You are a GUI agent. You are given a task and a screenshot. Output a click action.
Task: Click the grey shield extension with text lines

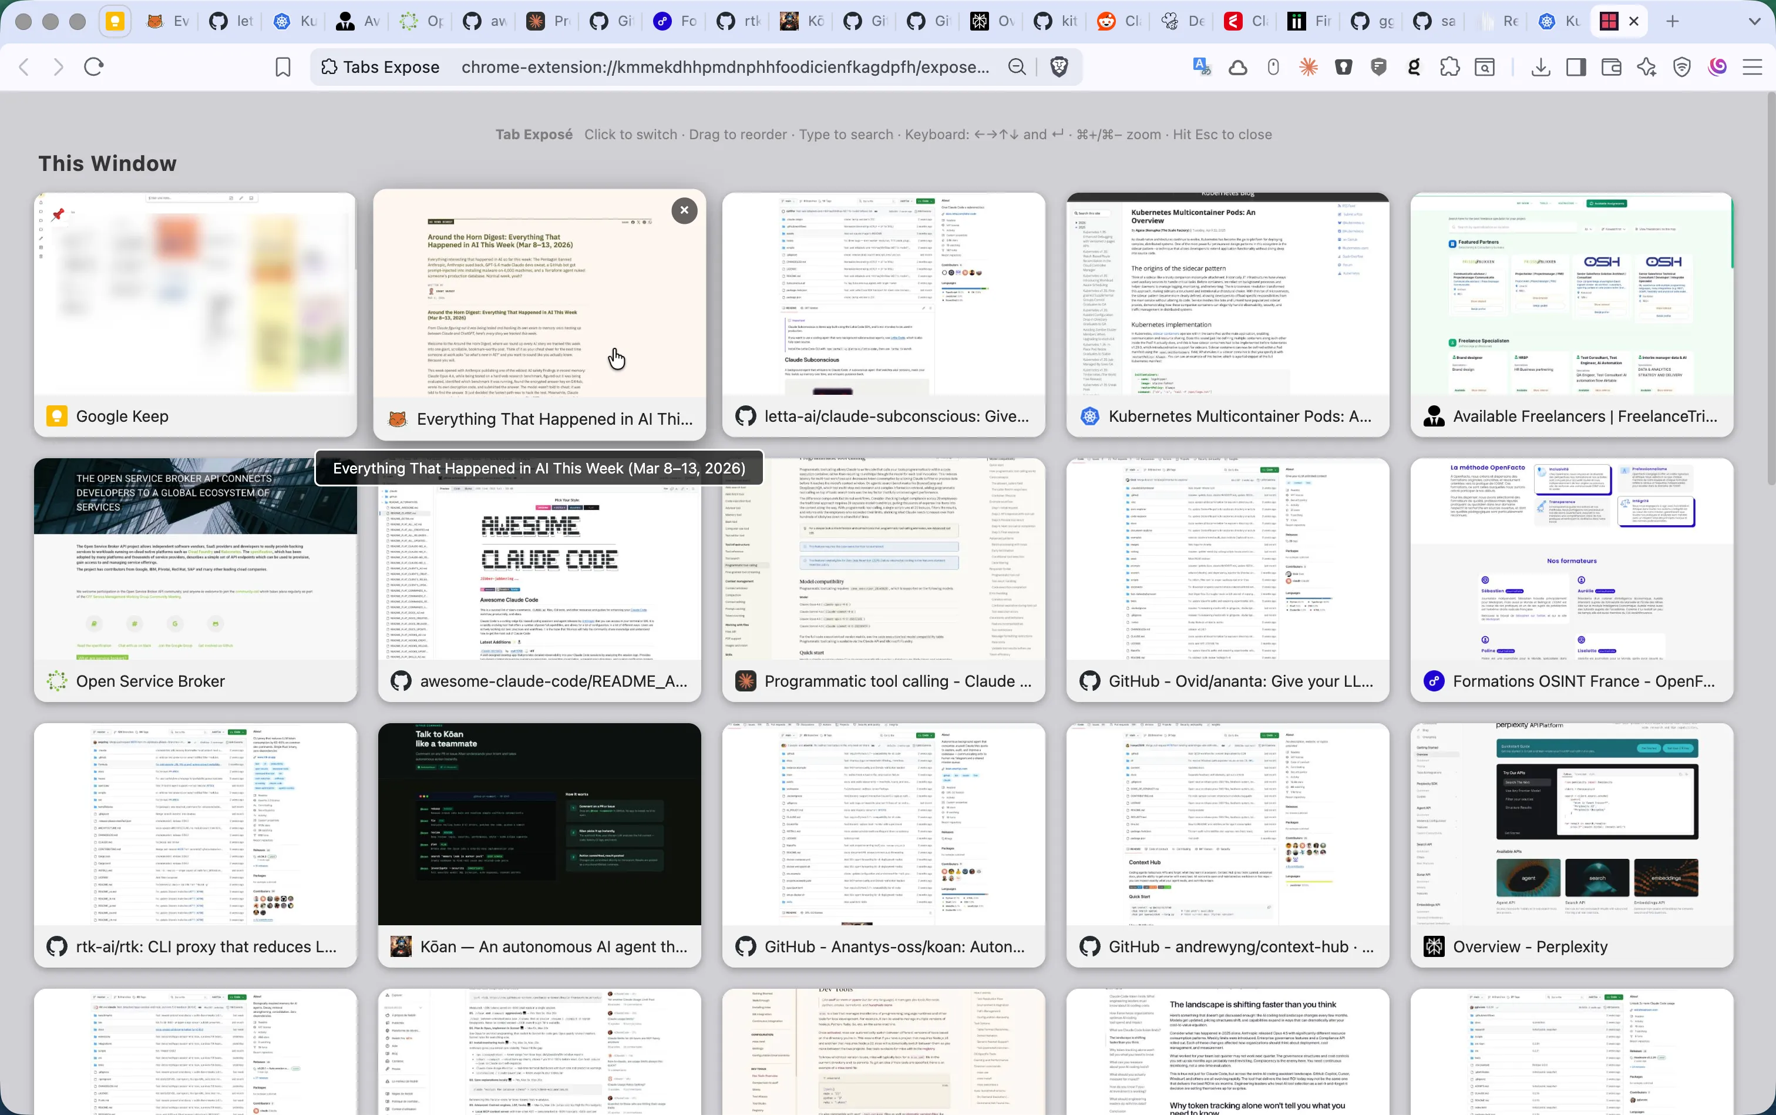[1378, 67]
